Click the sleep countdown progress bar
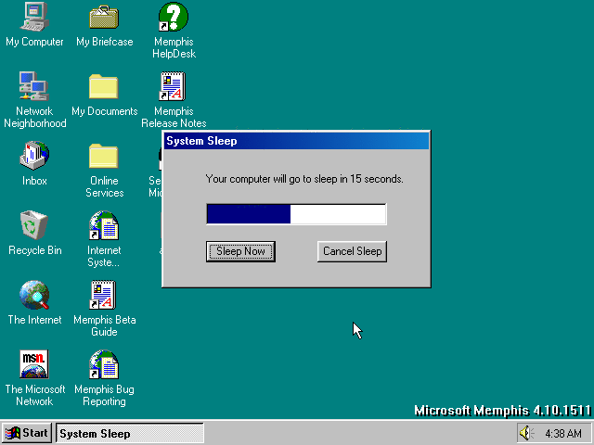This screenshot has height=445, width=594. (296, 214)
